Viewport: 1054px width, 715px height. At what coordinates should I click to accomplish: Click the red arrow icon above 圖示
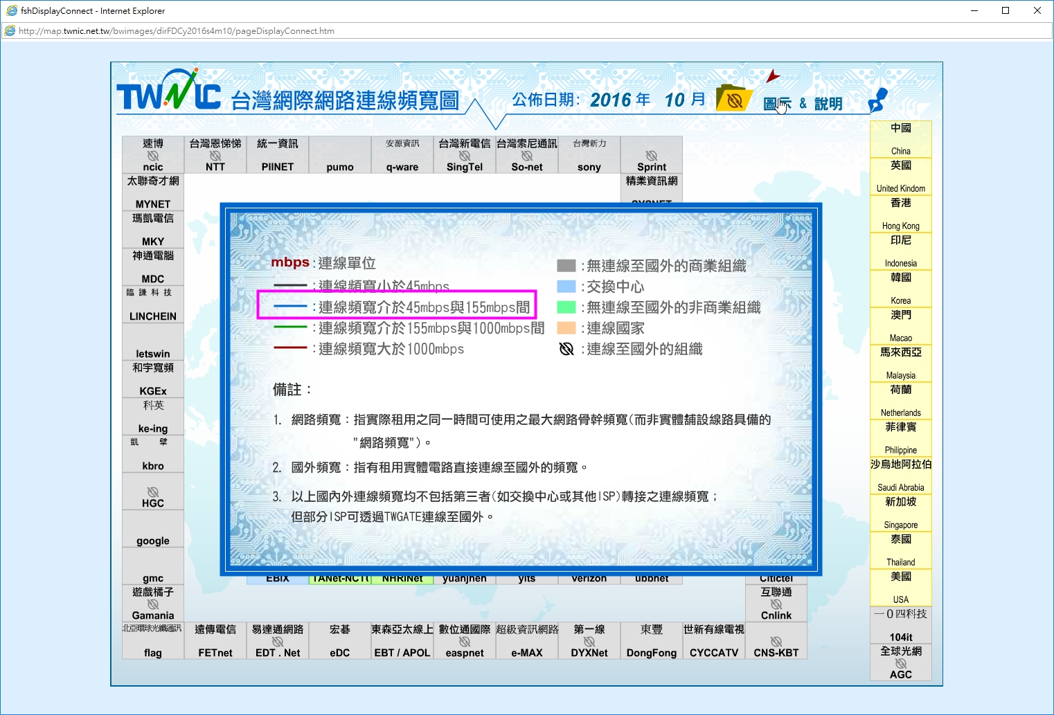[x=773, y=76]
